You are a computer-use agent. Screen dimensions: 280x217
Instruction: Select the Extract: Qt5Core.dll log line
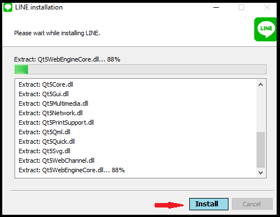click(46, 84)
